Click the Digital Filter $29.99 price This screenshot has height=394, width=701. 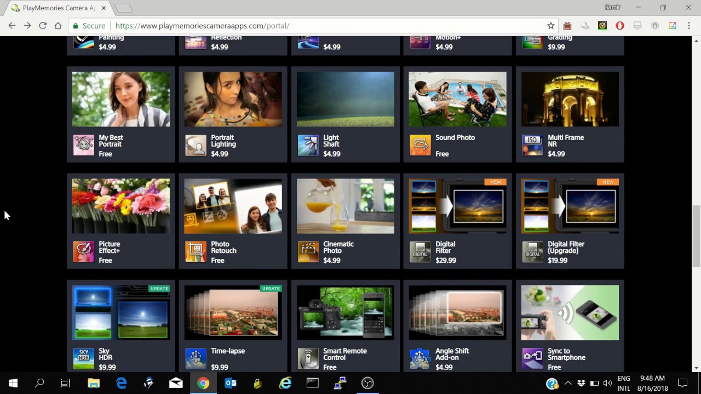click(446, 260)
